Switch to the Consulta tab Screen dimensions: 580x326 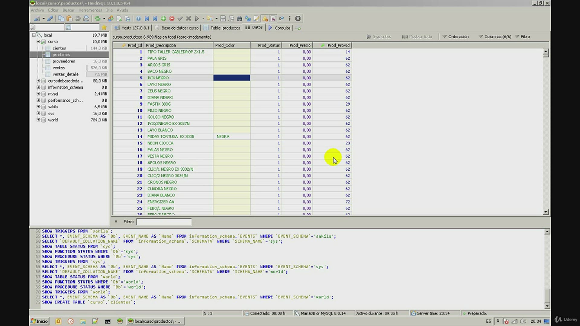click(x=279, y=28)
